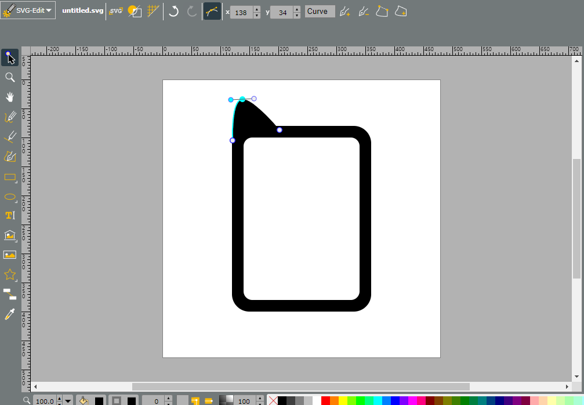
Task: Click the Undo arrow
Action: (x=173, y=11)
